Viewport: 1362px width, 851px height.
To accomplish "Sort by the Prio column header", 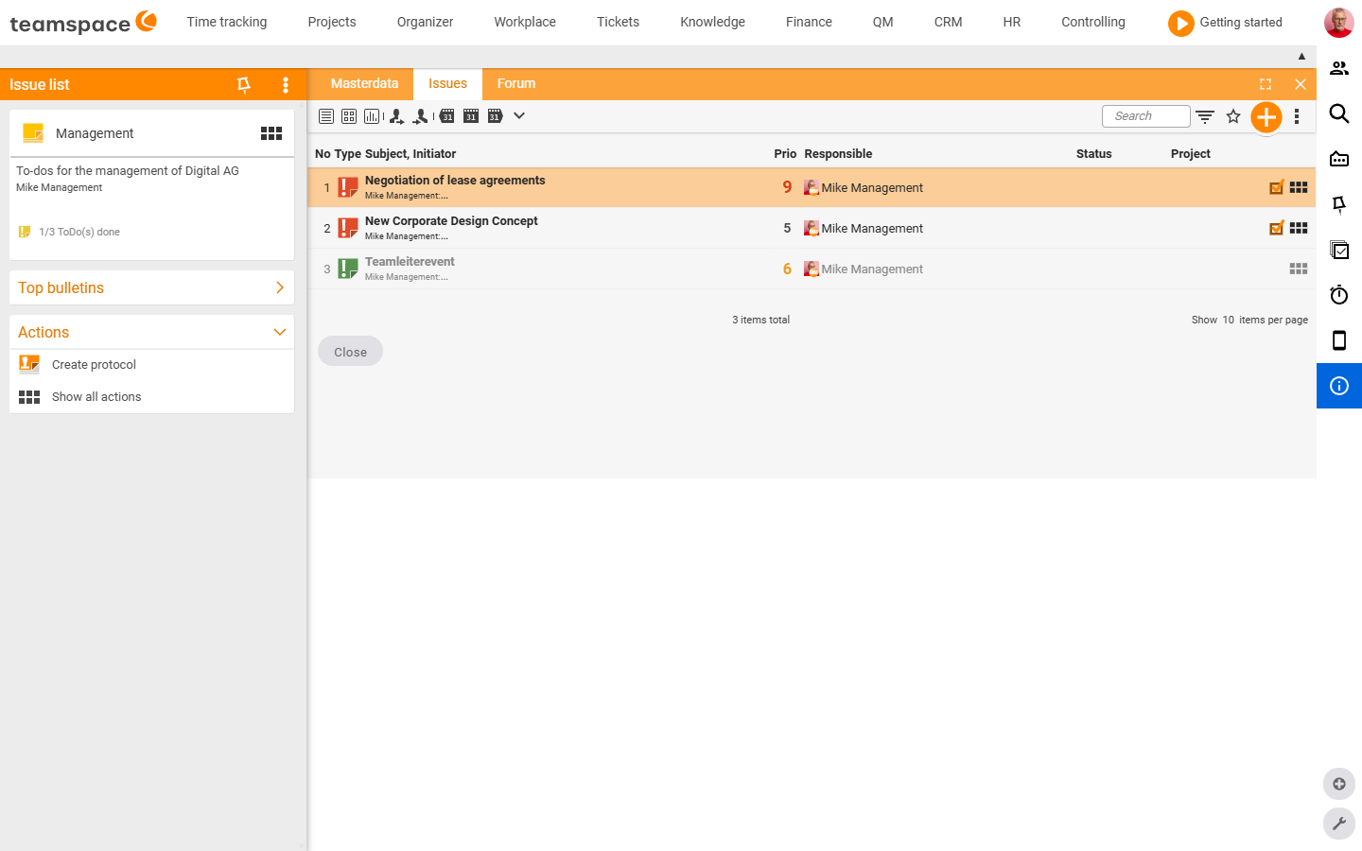I will click(785, 154).
